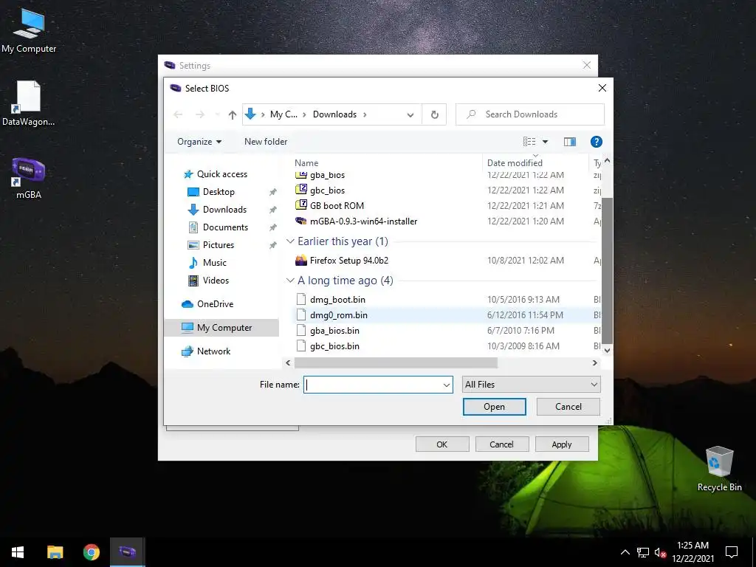Open the view options dropdown arrow

coord(546,142)
